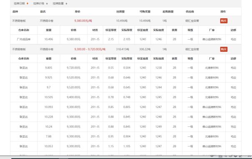Click the 9,300.00 - 9,720.00元/吨 price range
The image size is (252, 159).
point(90,49)
